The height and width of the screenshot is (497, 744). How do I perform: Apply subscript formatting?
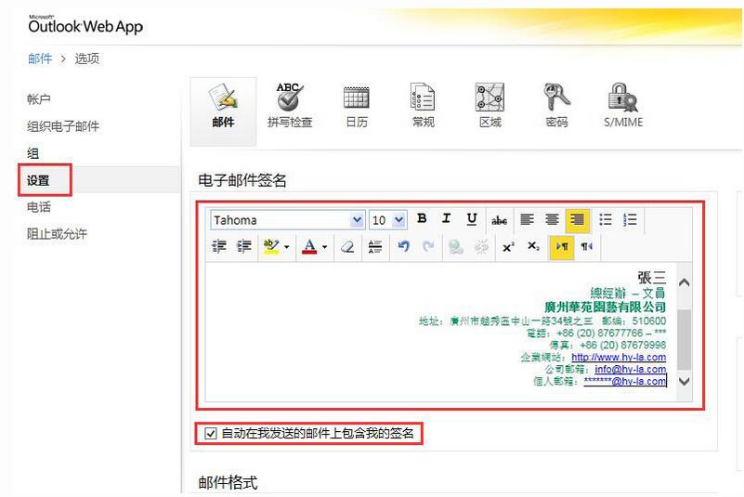533,246
